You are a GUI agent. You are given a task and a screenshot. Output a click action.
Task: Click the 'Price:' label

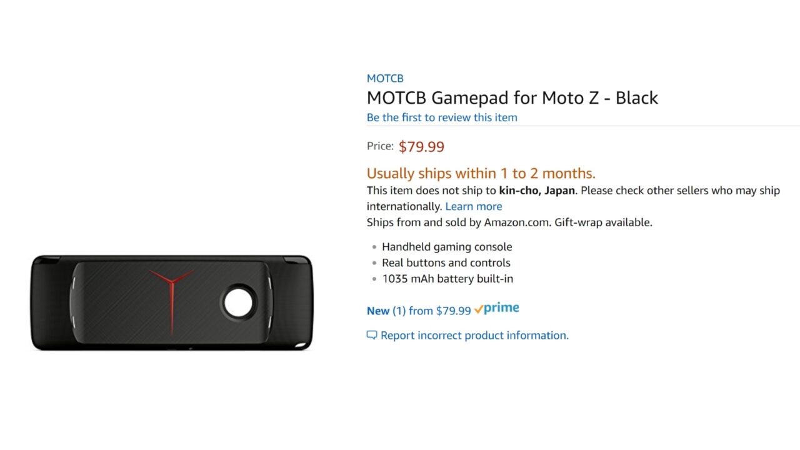tap(380, 146)
